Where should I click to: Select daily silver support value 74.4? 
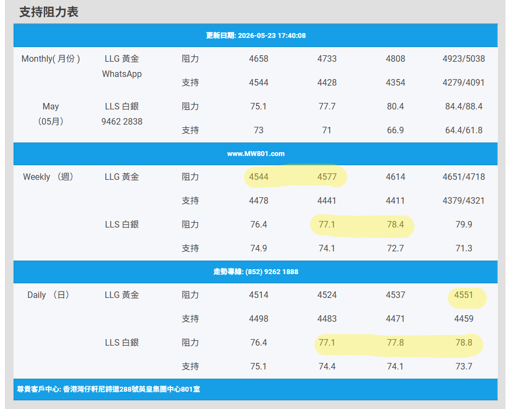(x=327, y=366)
